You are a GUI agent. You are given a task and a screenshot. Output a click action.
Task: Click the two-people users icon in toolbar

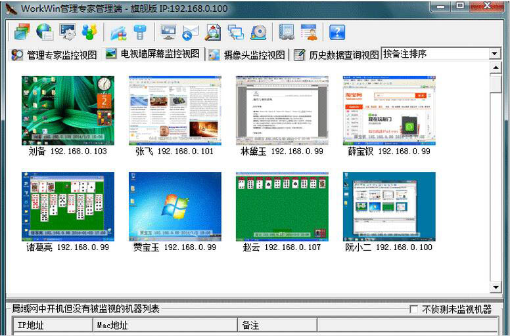(89, 32)
